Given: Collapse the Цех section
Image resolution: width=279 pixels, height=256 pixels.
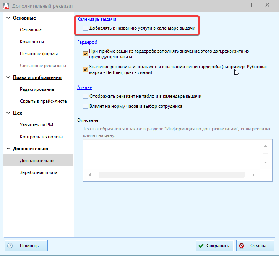Looking at the screenshot, I should [8, 113].
